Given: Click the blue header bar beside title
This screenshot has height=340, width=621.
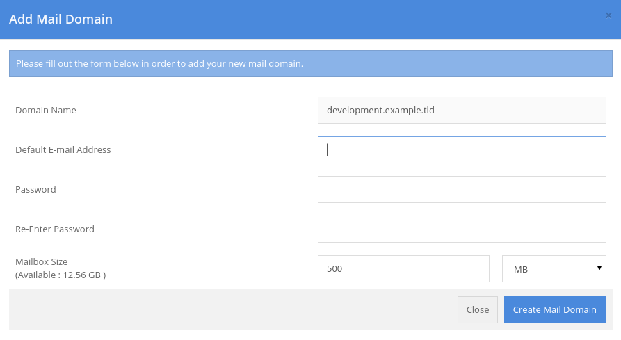Looking at the screenshot, I should click(x=357, y=19).
